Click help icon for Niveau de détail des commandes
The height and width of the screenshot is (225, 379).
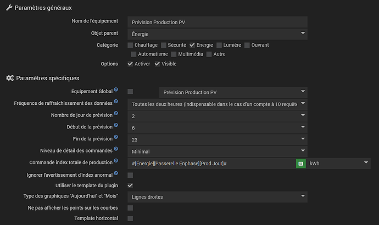tap(116, 150)
